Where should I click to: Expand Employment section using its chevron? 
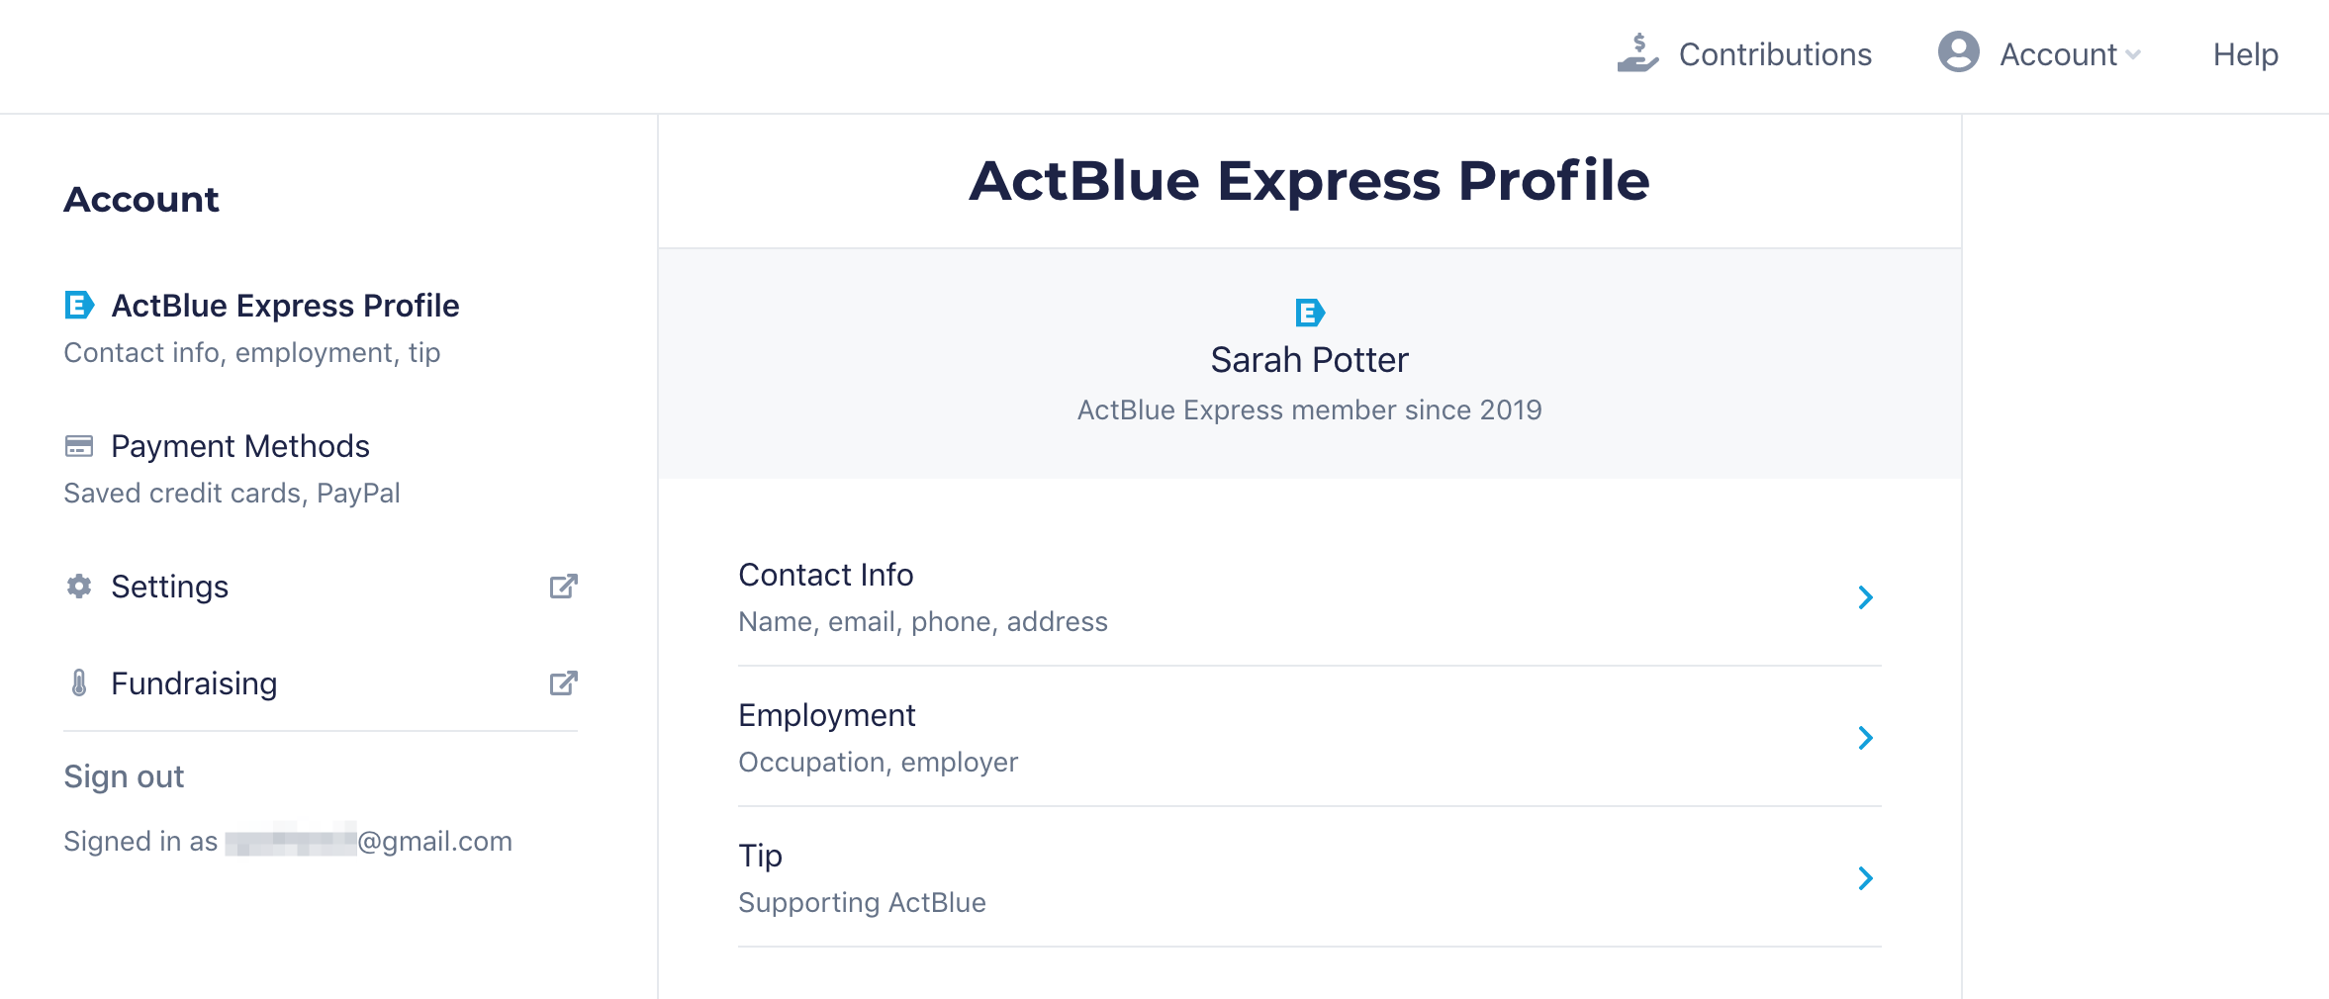point(1865,738)
